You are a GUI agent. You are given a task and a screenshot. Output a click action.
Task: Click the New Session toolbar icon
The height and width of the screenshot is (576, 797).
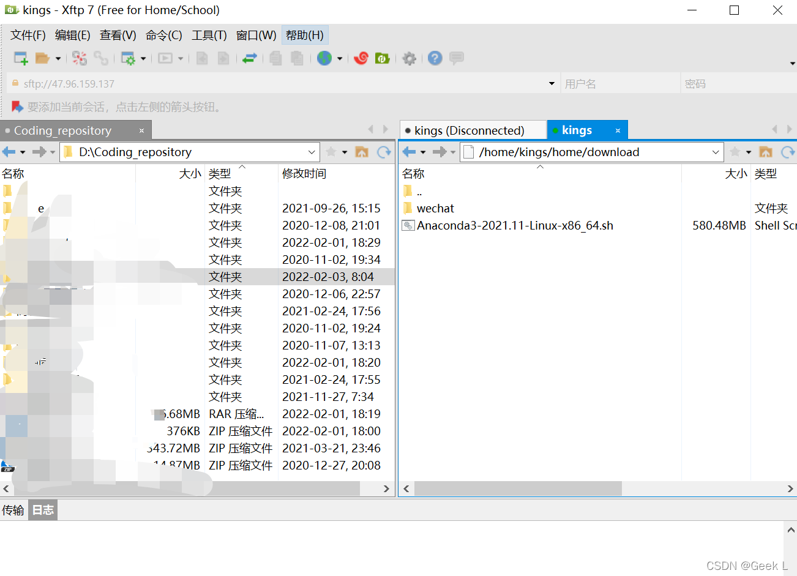(21, 58)
